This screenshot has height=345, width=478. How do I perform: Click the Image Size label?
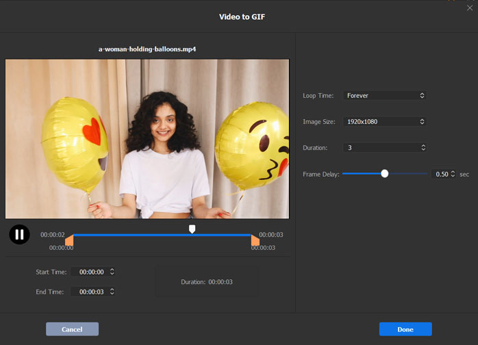pyautogui.click(x=319, y=122)
